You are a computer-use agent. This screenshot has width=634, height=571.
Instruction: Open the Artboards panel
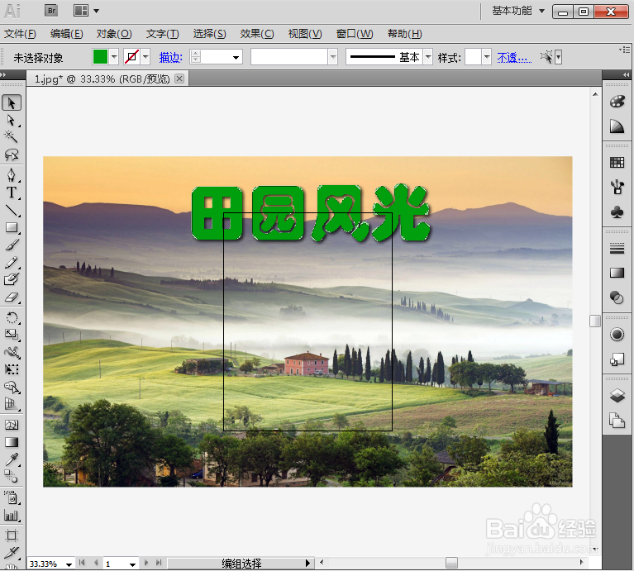click(x=617, y=421)
